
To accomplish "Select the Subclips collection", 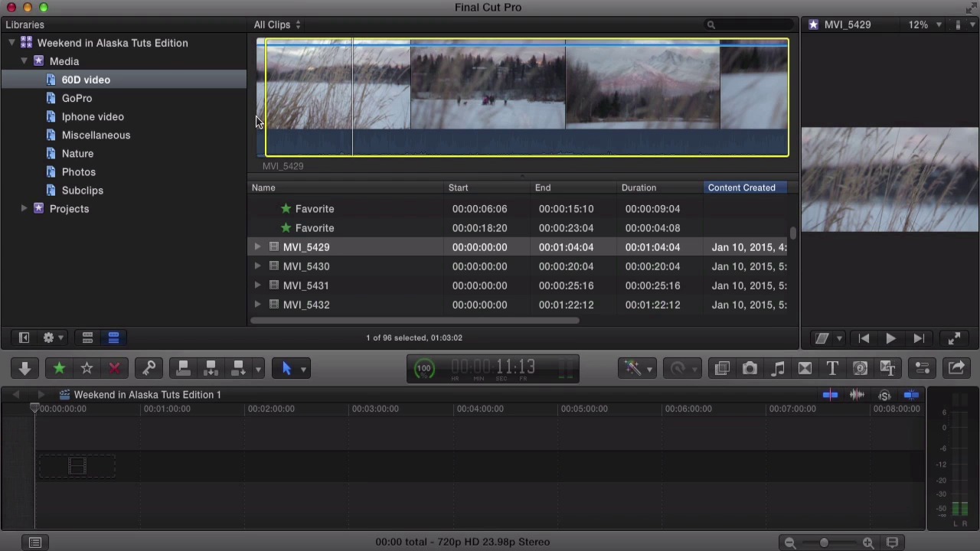I will pos(83,190).
